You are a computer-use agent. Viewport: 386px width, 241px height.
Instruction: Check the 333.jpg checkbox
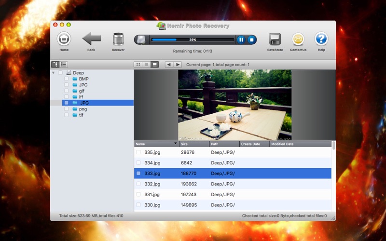tap(138, 174)
